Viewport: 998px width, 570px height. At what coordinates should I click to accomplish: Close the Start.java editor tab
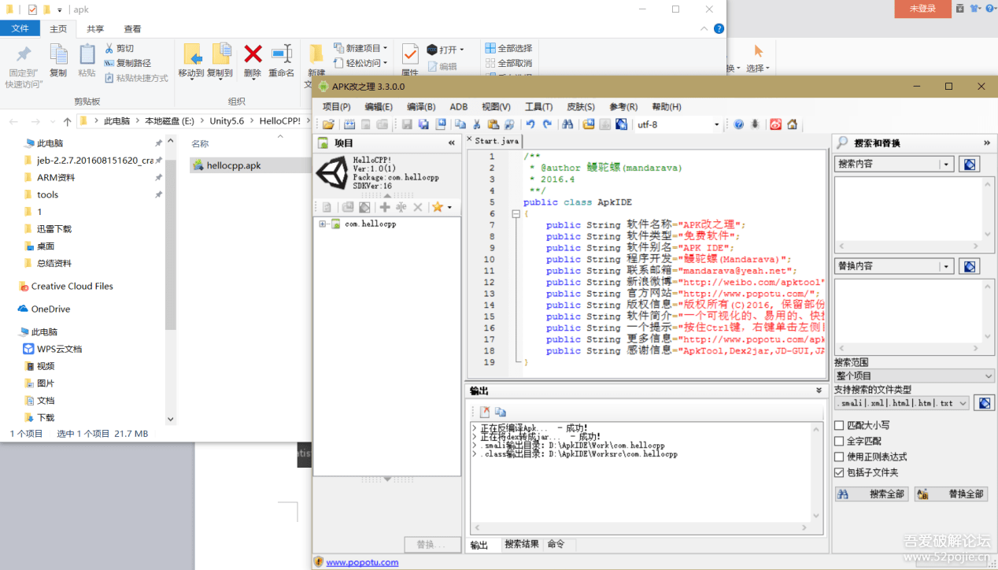tap(470, 139)
